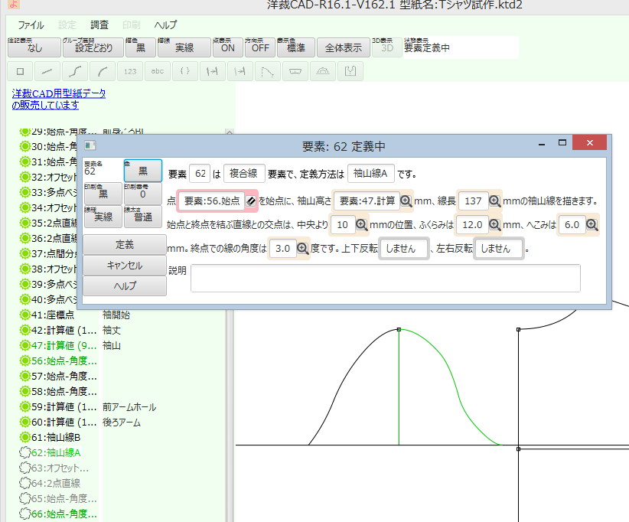This screenshot has height=522, width=629.
Task: Click the element tree scroll up arrow
Action: 230,132
